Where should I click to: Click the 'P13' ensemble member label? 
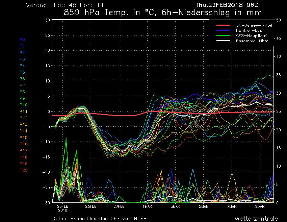(x=24, y=124)
